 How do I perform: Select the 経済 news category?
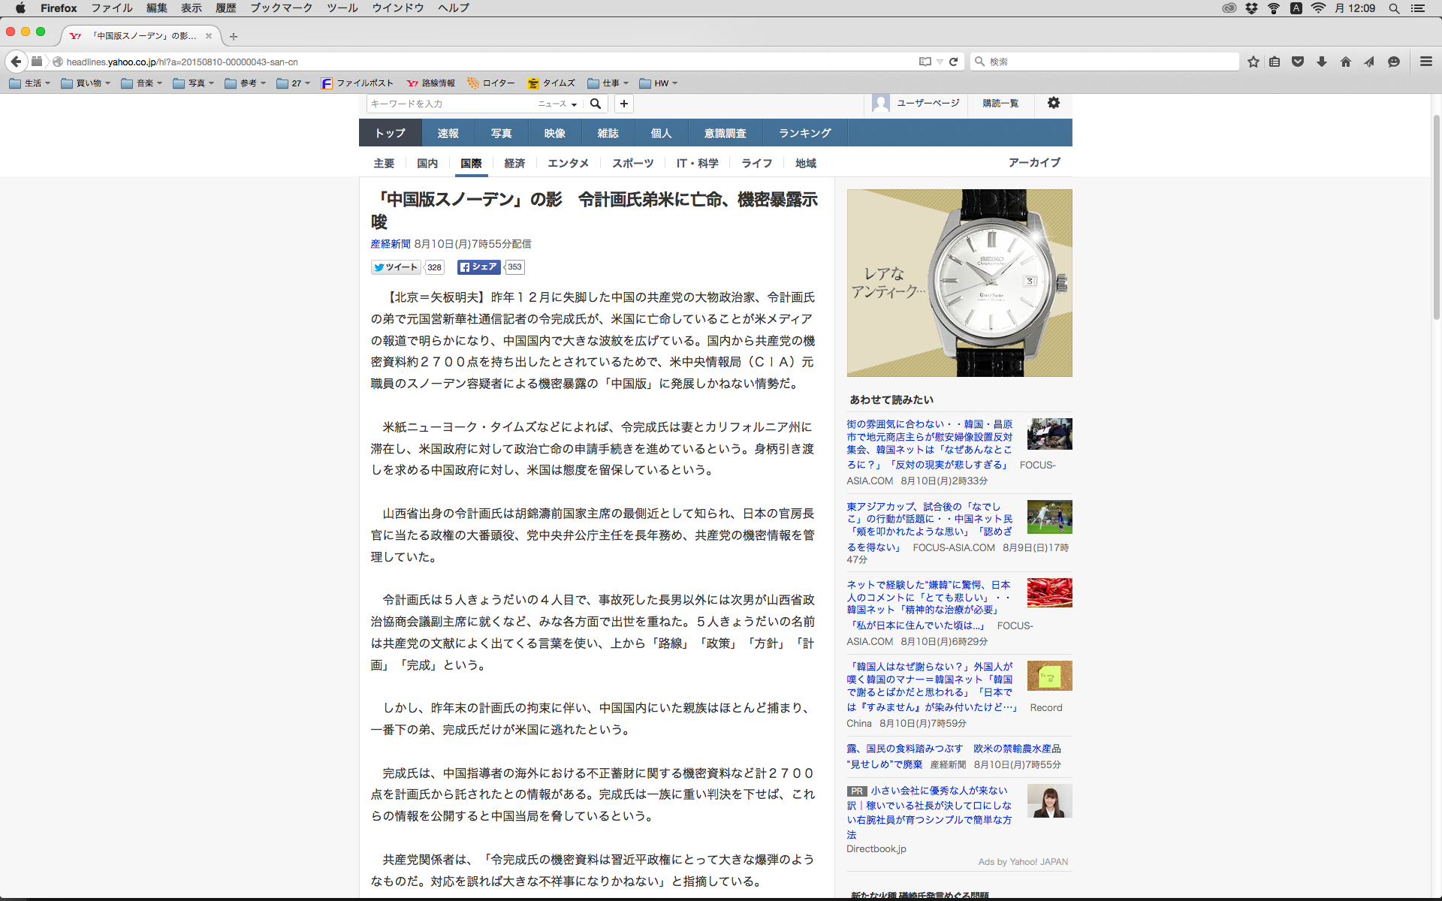click(514, 163)
